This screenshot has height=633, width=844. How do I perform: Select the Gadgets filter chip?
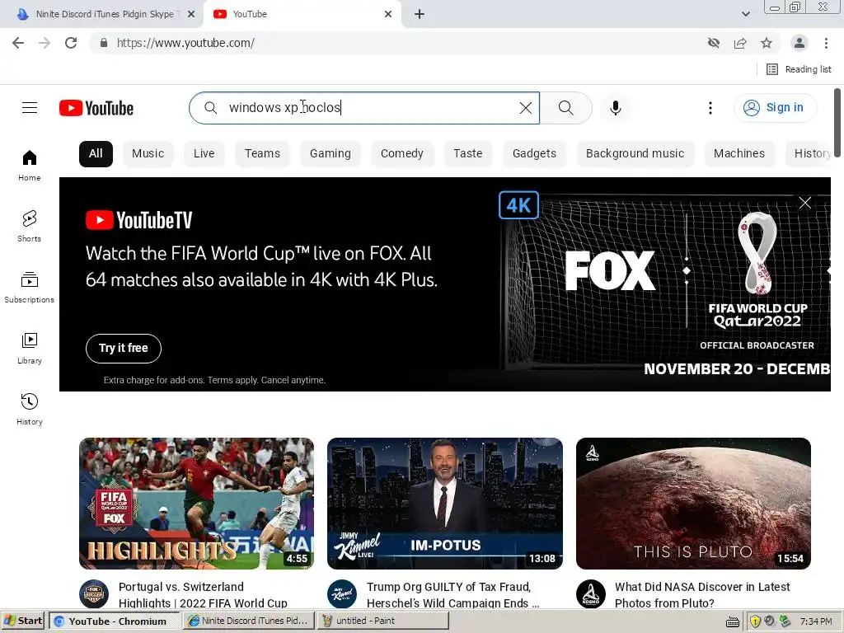534,153
